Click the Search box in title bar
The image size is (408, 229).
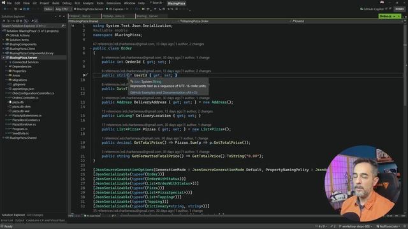click(157, 3)
